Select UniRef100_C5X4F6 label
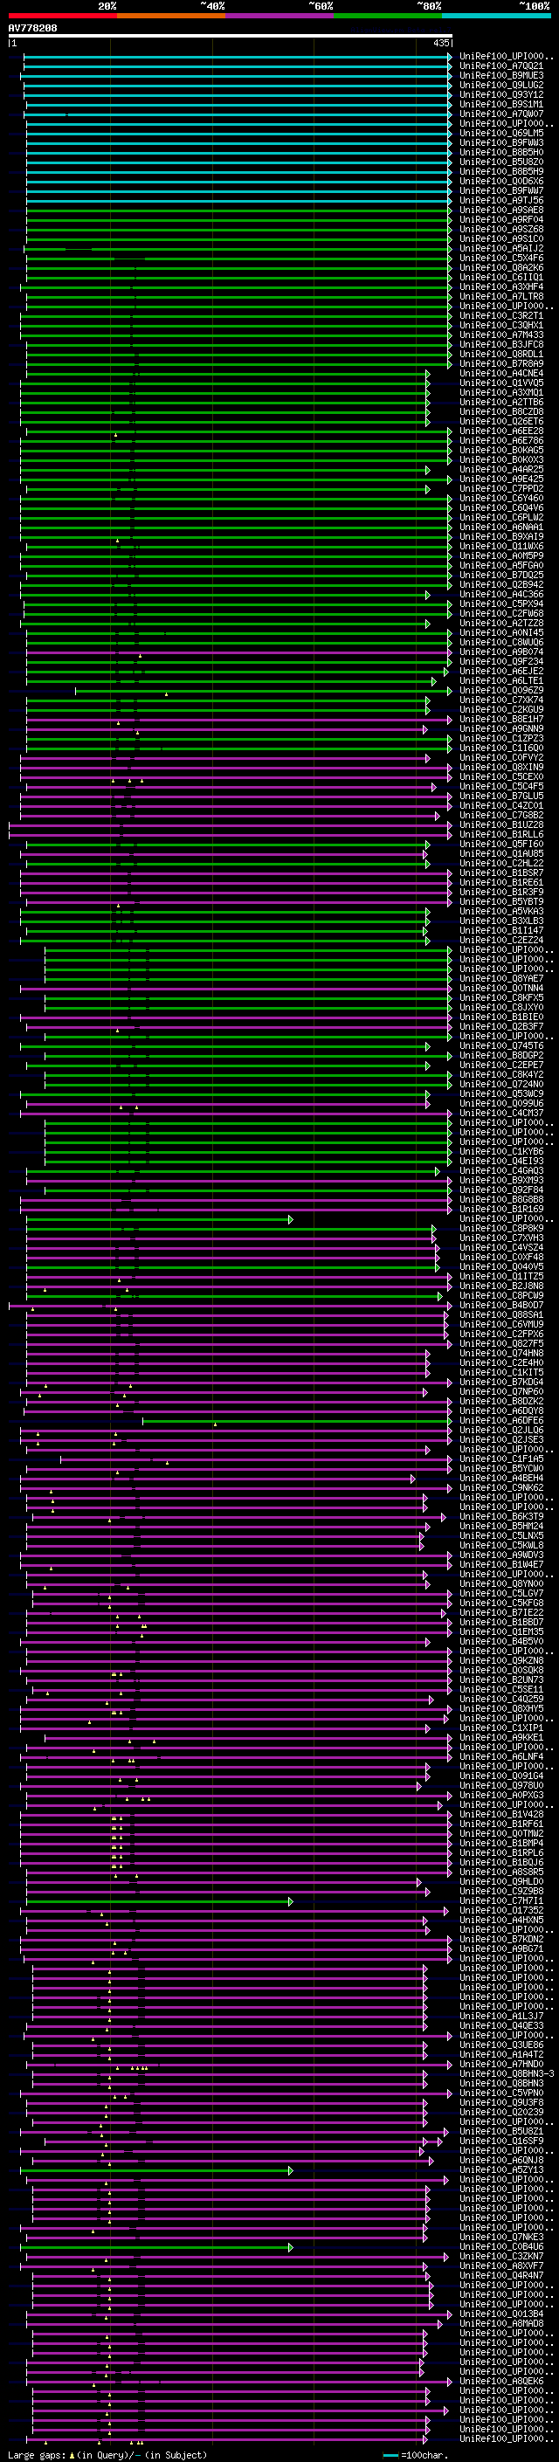The height and width of the screenshot is (2462, 559). pos(501,258)
